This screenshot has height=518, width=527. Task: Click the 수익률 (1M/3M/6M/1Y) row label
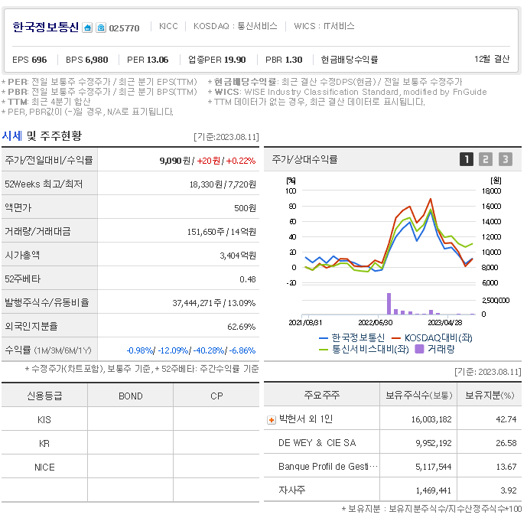pyautogui.click(x=48, y=350)
